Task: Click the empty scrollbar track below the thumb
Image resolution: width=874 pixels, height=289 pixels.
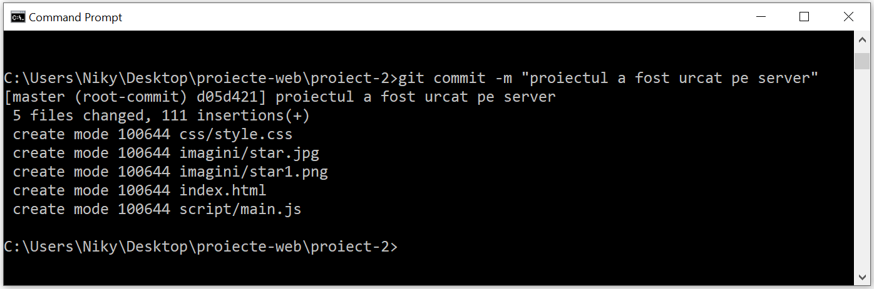Action: pos(861,175)
